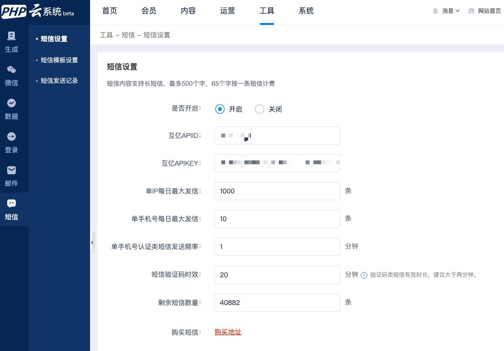Click the info icon beside 验证码 hint

364,275
